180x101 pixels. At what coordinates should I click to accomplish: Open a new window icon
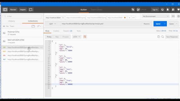coord(31,10)
